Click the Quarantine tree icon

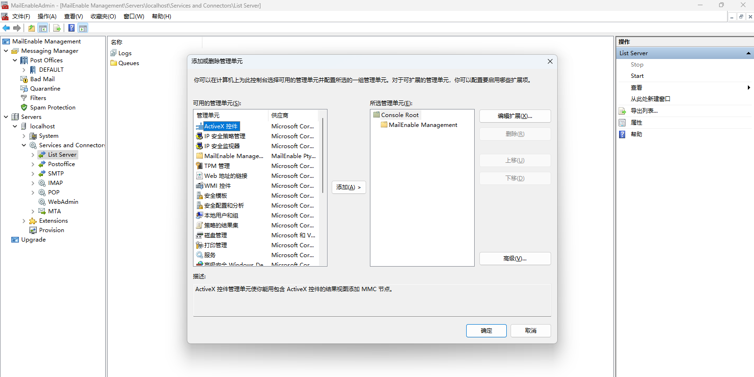coord(24,89)
